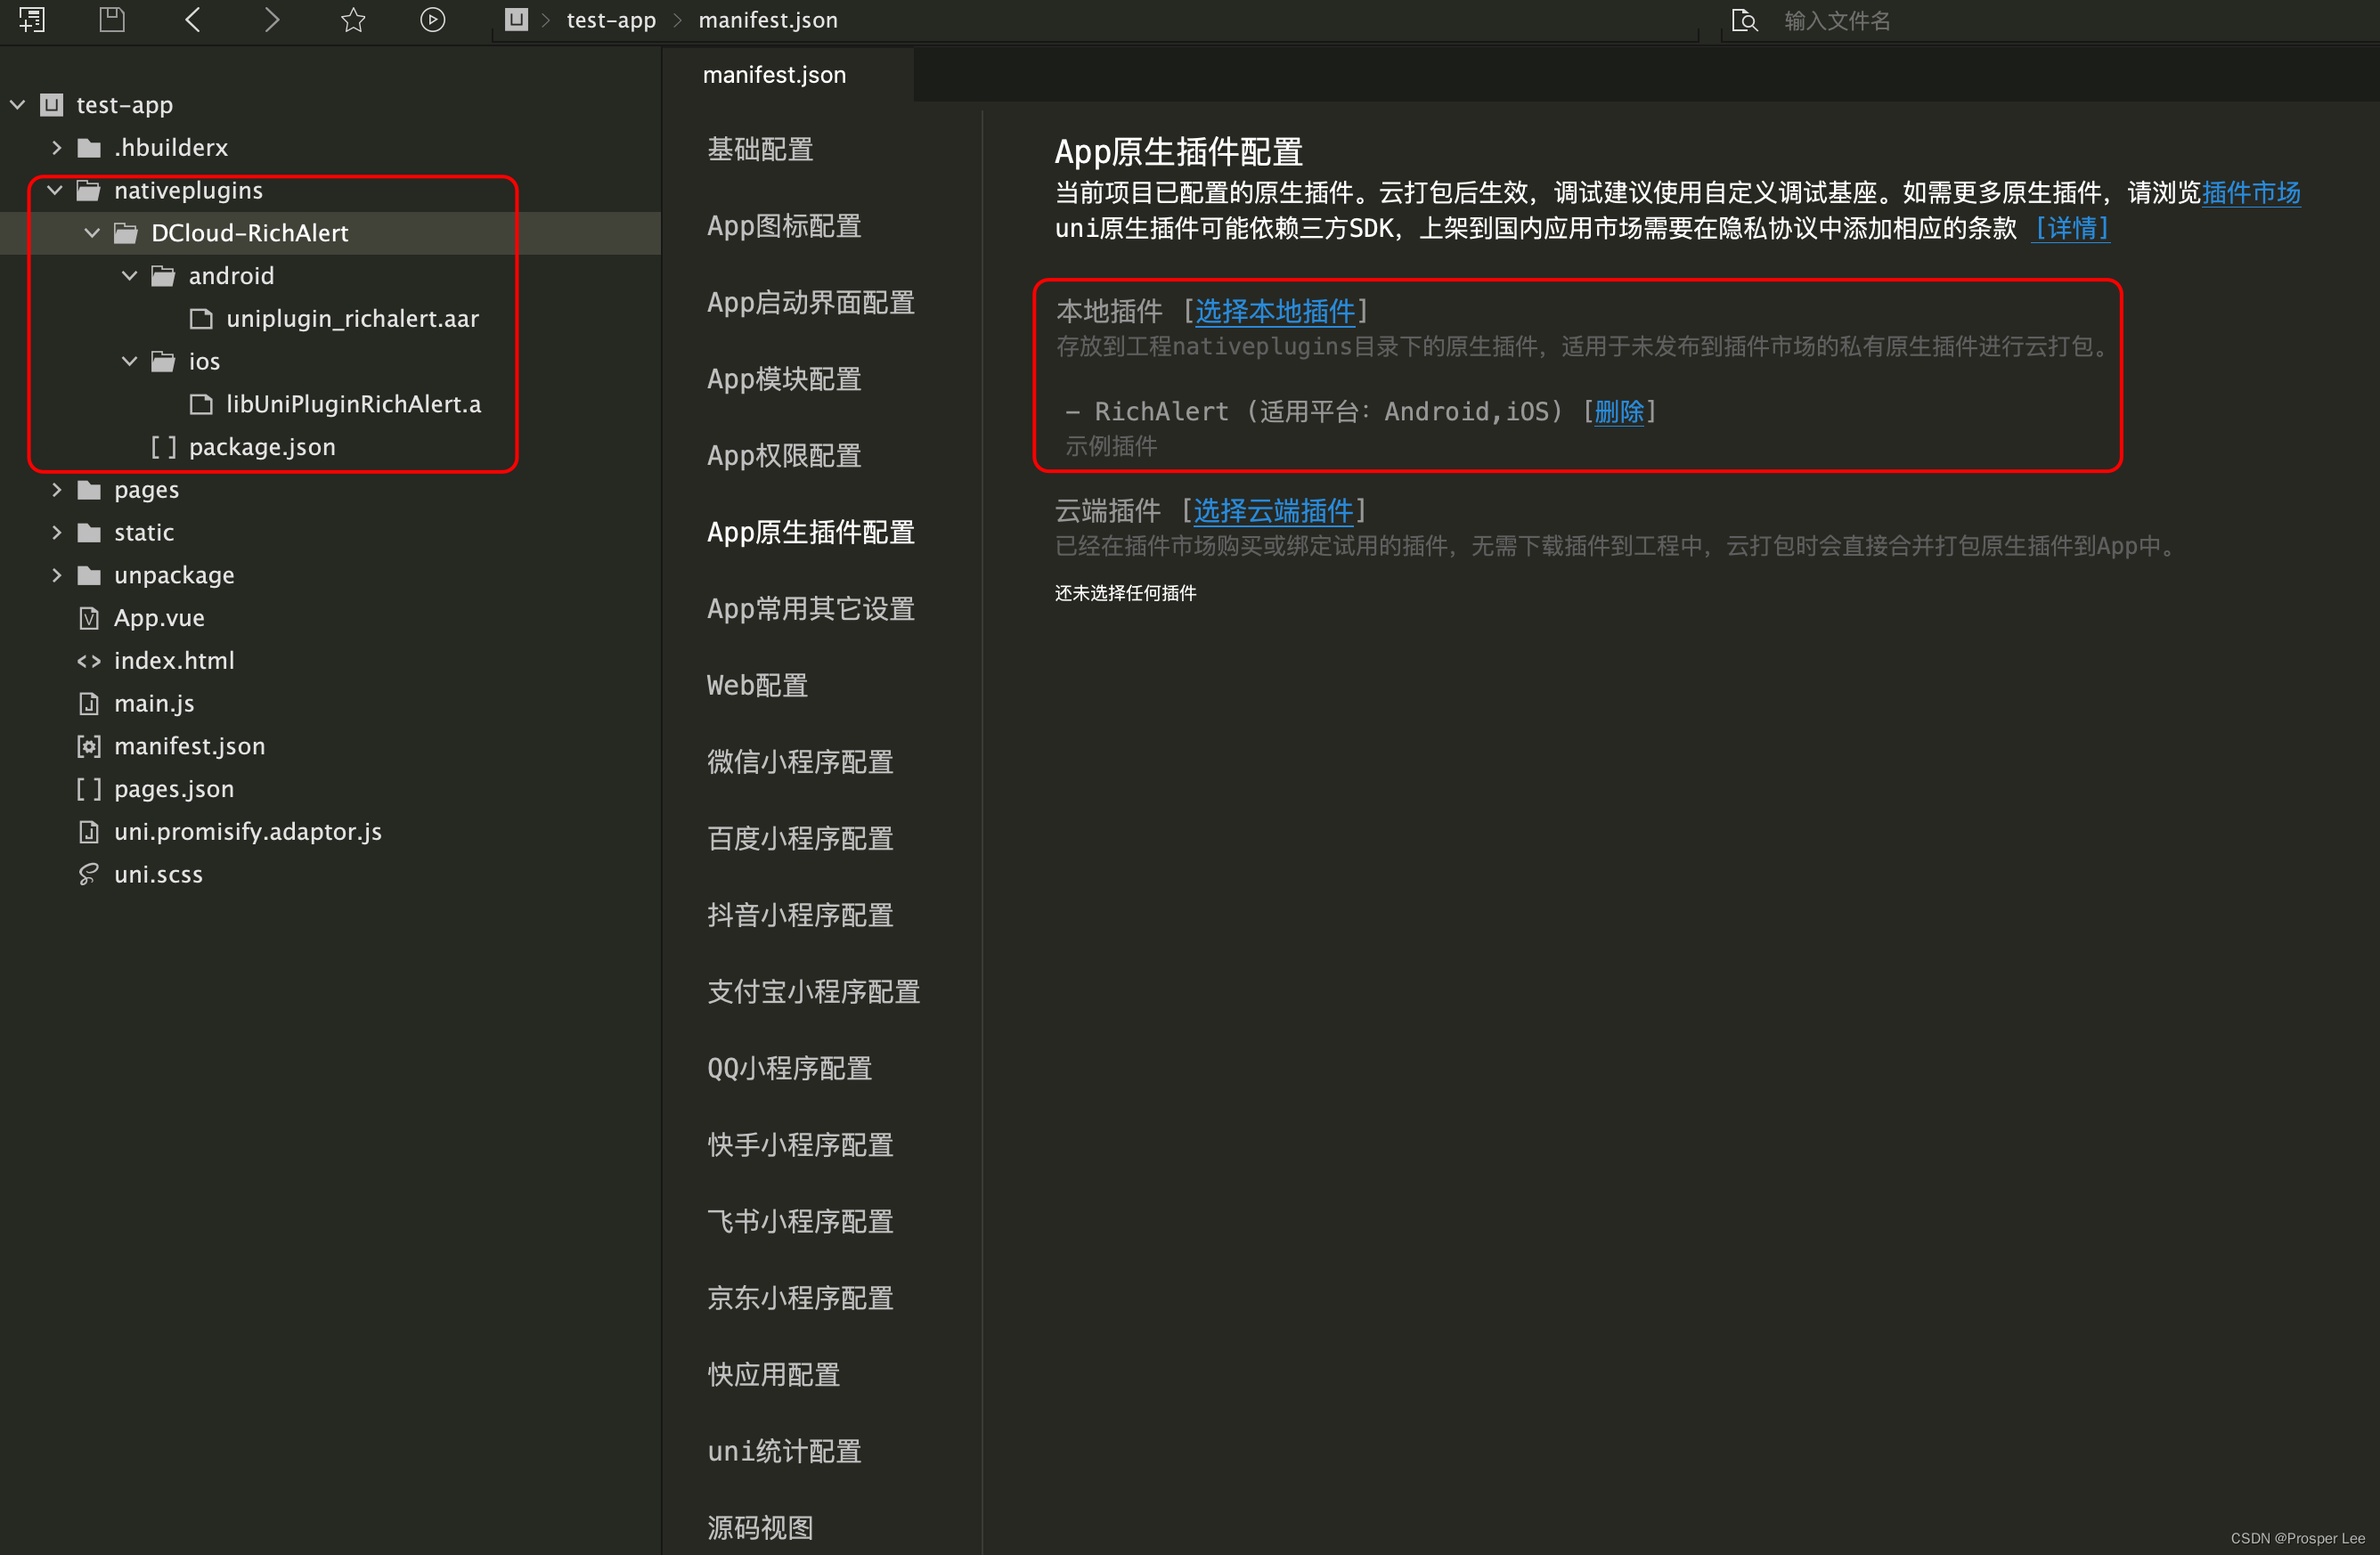This screenshot has height=1555, width=2380.
Task: Open QQ小程序配置 section
Action: pyautogui.click(x=790, y=1068)
